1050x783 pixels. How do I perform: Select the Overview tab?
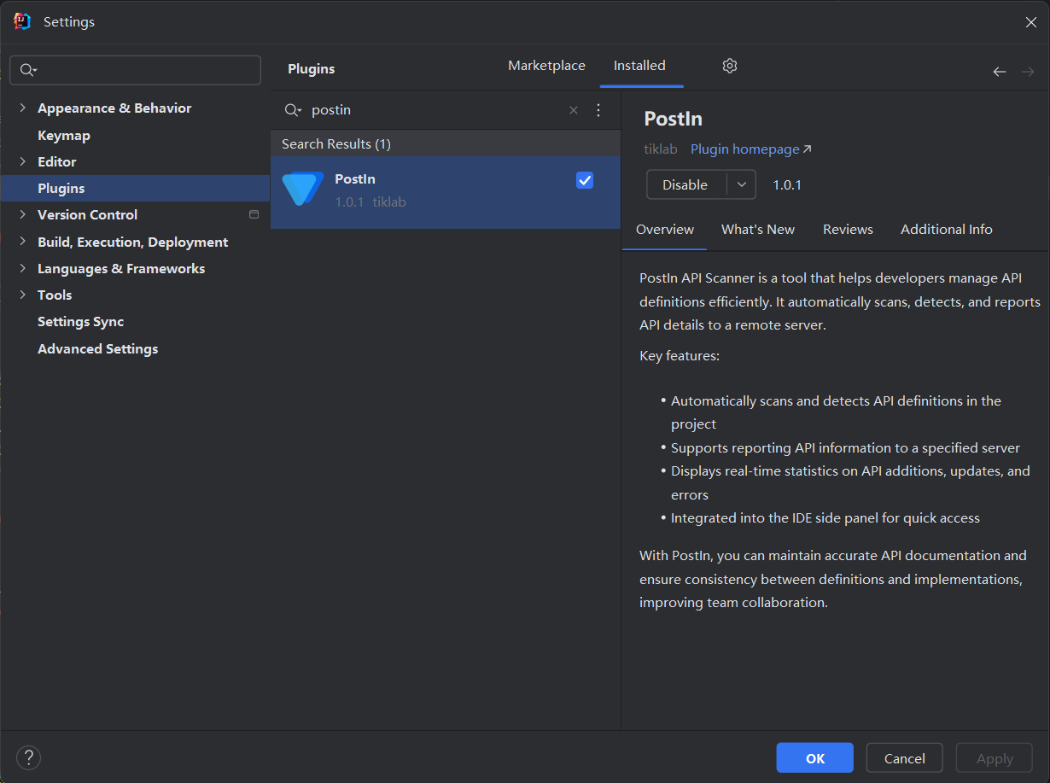coord(665,230)
